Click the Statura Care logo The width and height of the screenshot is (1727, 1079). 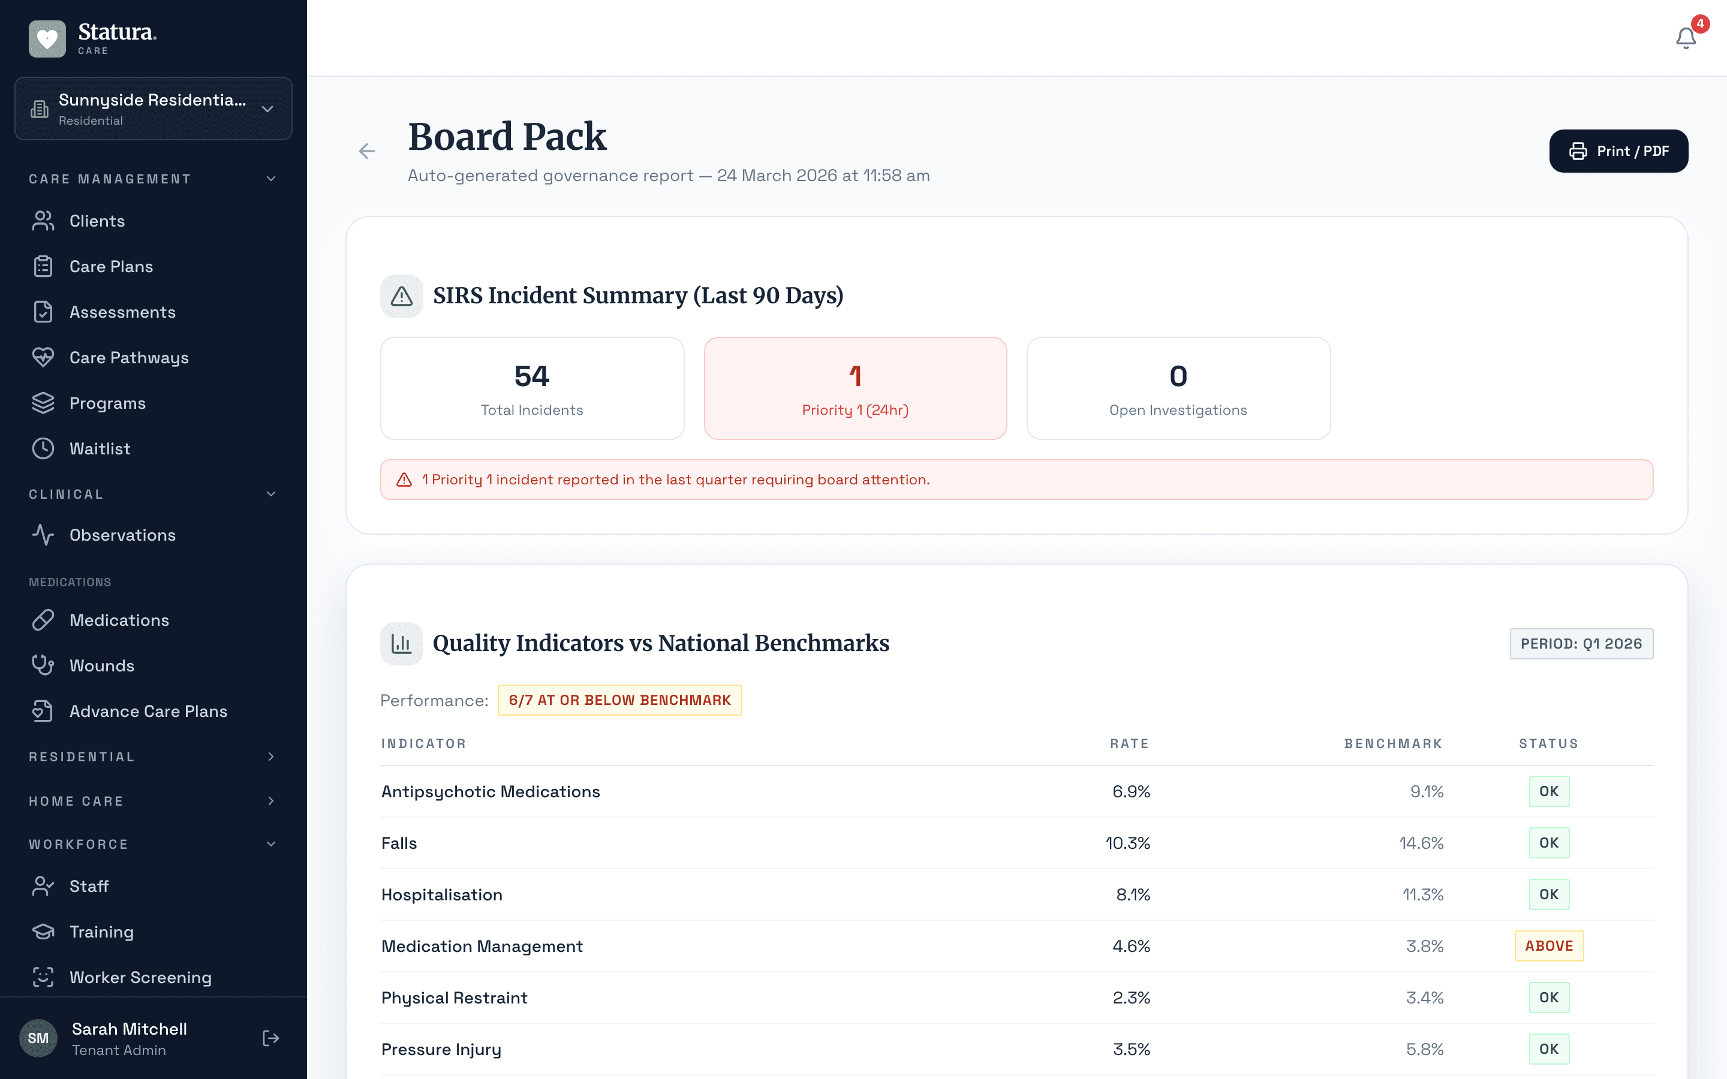pyautogui.click(x=93, y=37)
